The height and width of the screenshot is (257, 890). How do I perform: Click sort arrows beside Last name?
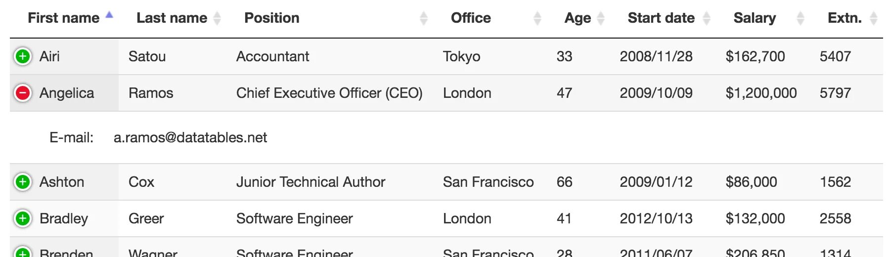(x=217, y=18)
